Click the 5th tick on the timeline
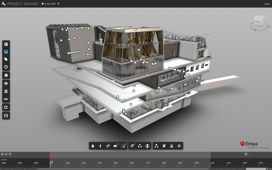The height and width of the screenshot is (170, 272). (116, 163)
